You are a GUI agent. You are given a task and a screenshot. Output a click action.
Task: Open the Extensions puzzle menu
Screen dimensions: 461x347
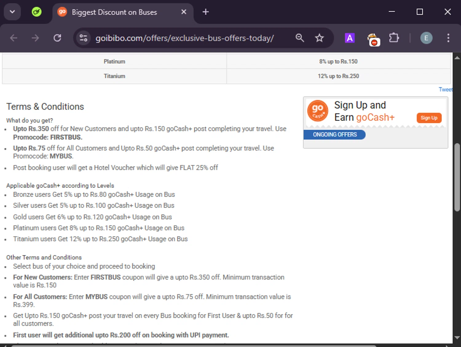394,38
